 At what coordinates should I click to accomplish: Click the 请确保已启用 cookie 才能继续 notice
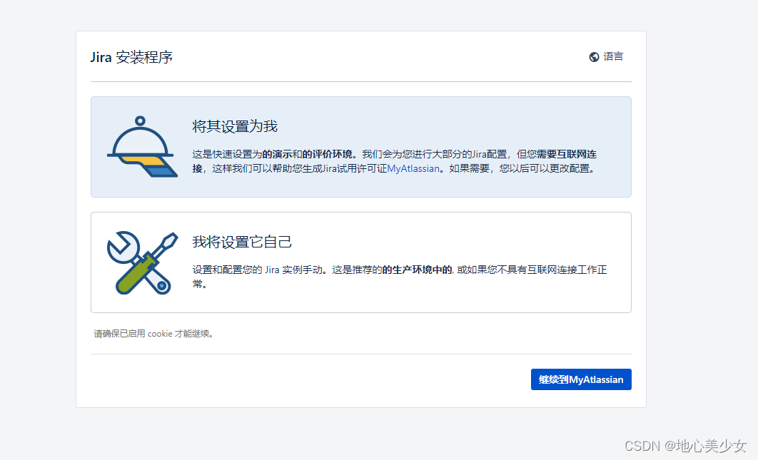153,334
